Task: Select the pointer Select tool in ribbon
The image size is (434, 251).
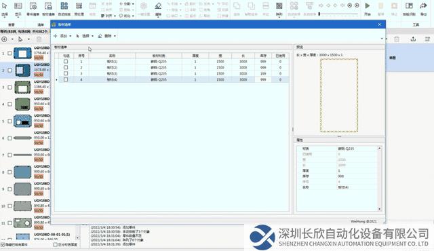Action: tap(5, 6)
